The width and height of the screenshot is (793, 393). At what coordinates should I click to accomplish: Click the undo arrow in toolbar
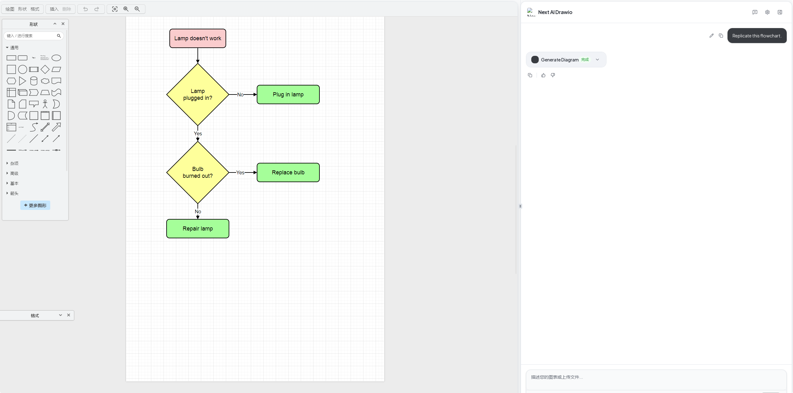[x=85, y=9]
